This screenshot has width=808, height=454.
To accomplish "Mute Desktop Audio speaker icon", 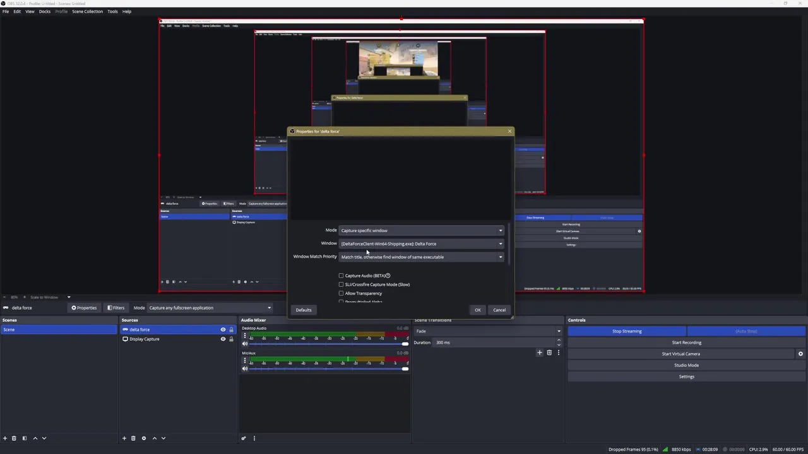I will click(x=245, y=344).
